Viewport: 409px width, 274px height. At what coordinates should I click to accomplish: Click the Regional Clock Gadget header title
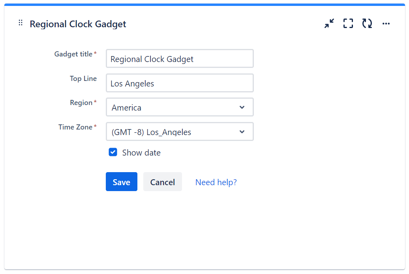click(x=78, y=24)
